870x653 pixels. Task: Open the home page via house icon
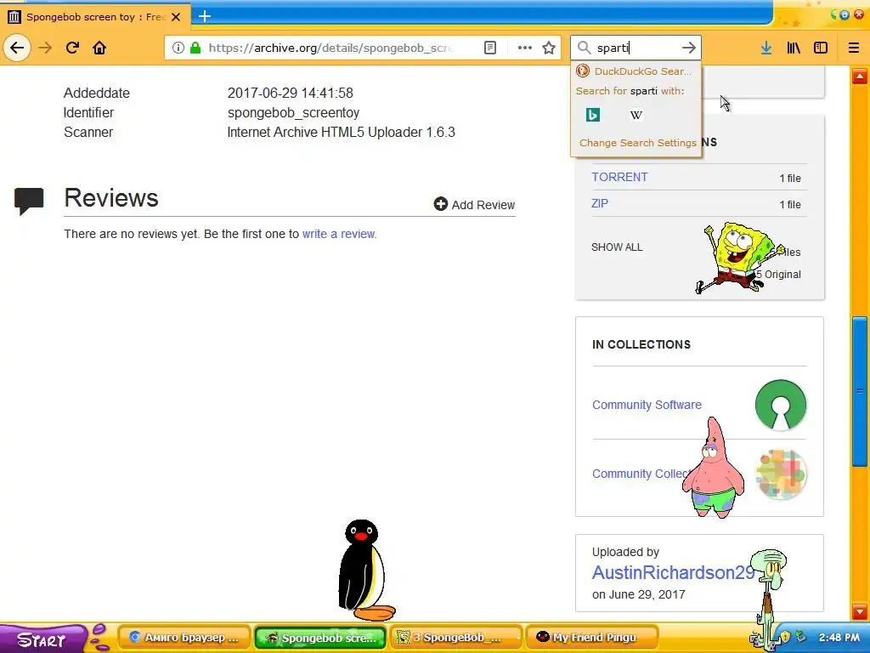point(99,48)
